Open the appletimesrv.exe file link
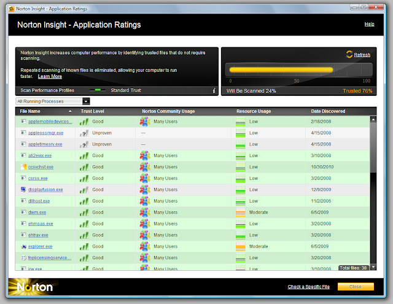The image size is (393, 304). (x=45, y=144)
